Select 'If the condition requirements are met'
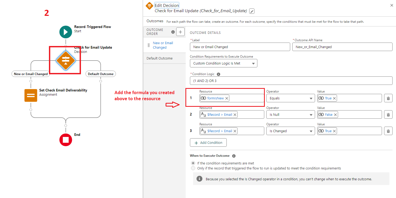This screenshot has width=396, height=198. click(193, 163)
